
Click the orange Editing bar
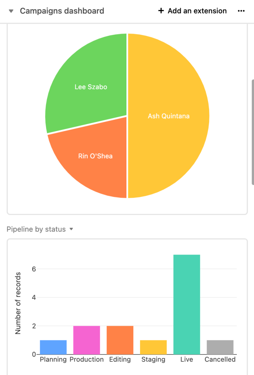click(120, 340)
